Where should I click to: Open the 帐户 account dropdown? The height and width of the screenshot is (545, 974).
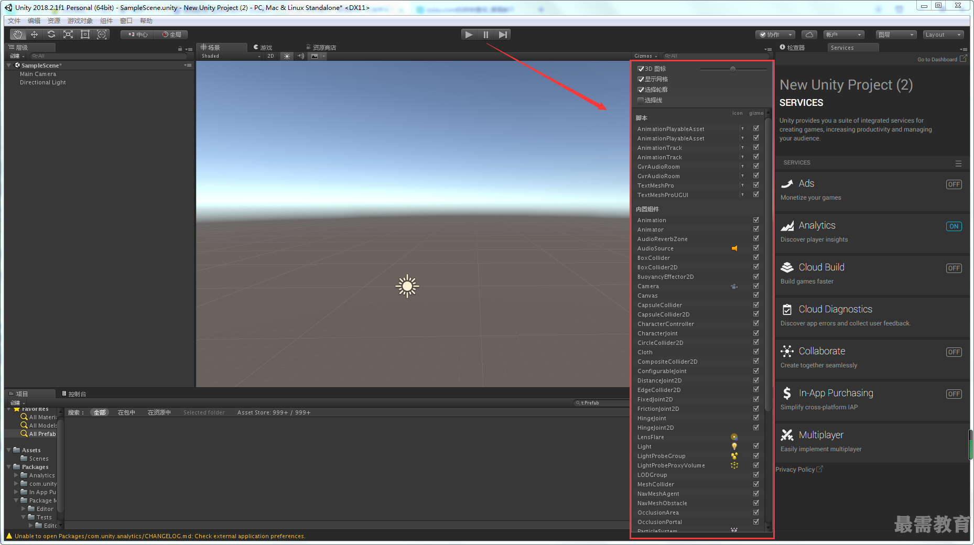(x=843, y=35)
